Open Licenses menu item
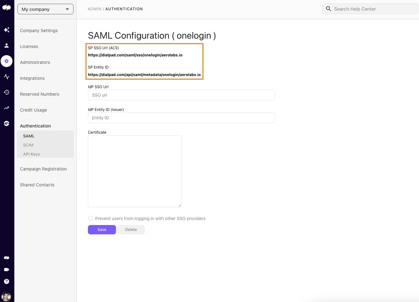 coord(29,46)
